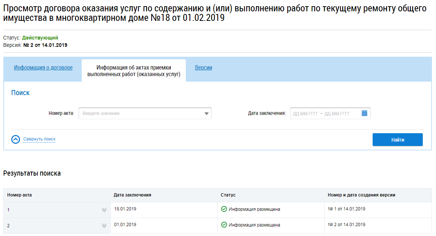Click version № 2 от 14.01.2019 cell
436x236 pixels.
click(346, 225)
